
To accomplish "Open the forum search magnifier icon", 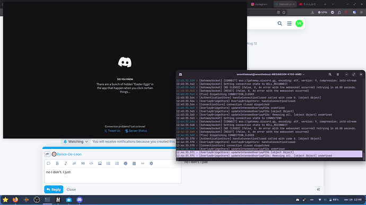I will pos(280,23).
